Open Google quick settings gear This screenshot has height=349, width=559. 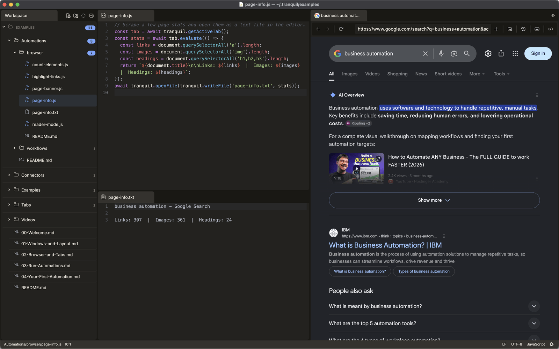pos(488,53)
